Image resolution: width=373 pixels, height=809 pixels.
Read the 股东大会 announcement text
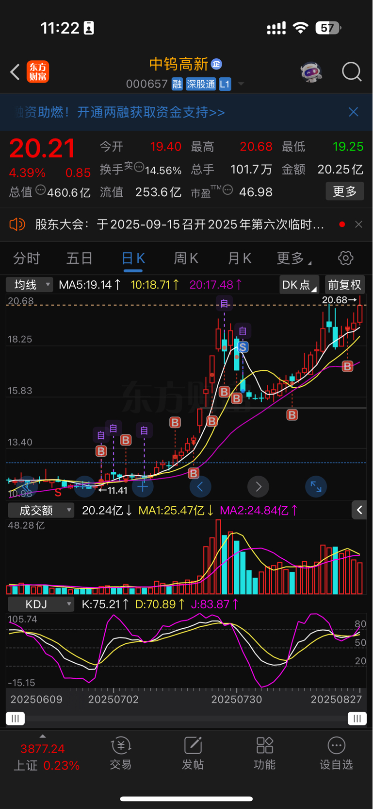pos(179,224)
